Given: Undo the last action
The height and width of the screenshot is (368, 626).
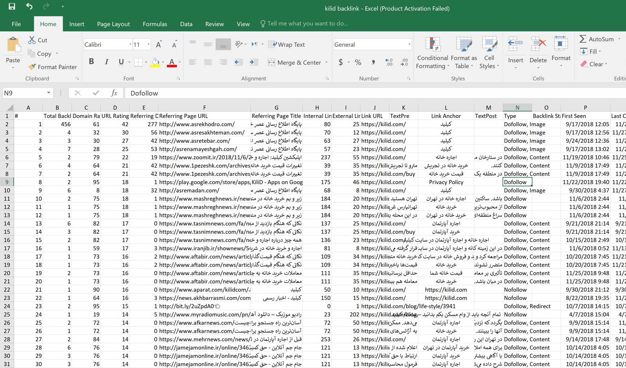Looking at the screenshot, I should point(29,6).
